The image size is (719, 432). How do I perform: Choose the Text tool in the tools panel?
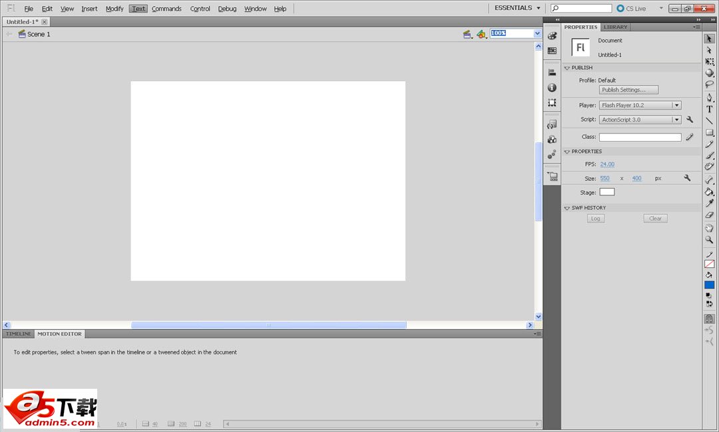(710, 109)
